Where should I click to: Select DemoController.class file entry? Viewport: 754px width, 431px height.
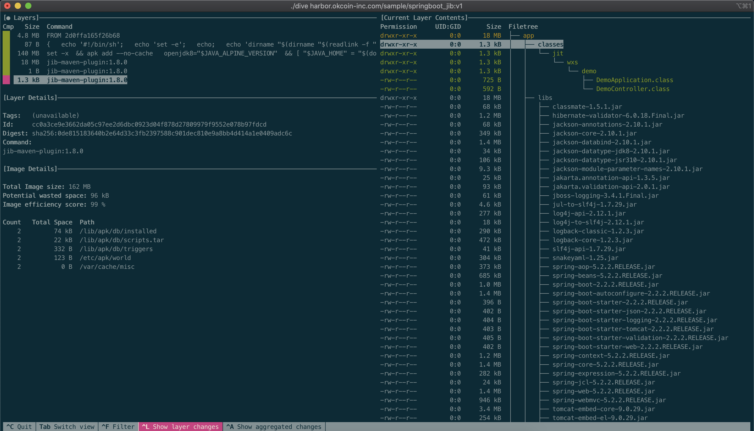tap(633, 89)
